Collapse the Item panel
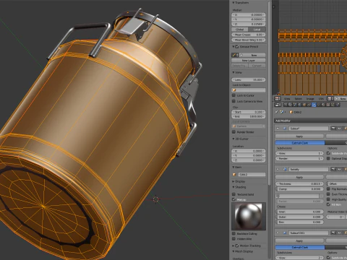 click(234, 167)
